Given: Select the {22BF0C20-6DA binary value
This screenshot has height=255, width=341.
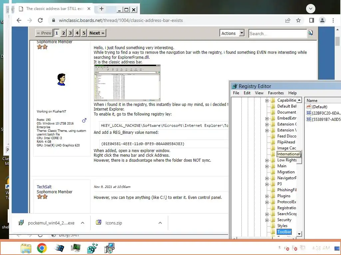Looking at the screenshot, I should [323, 113].
